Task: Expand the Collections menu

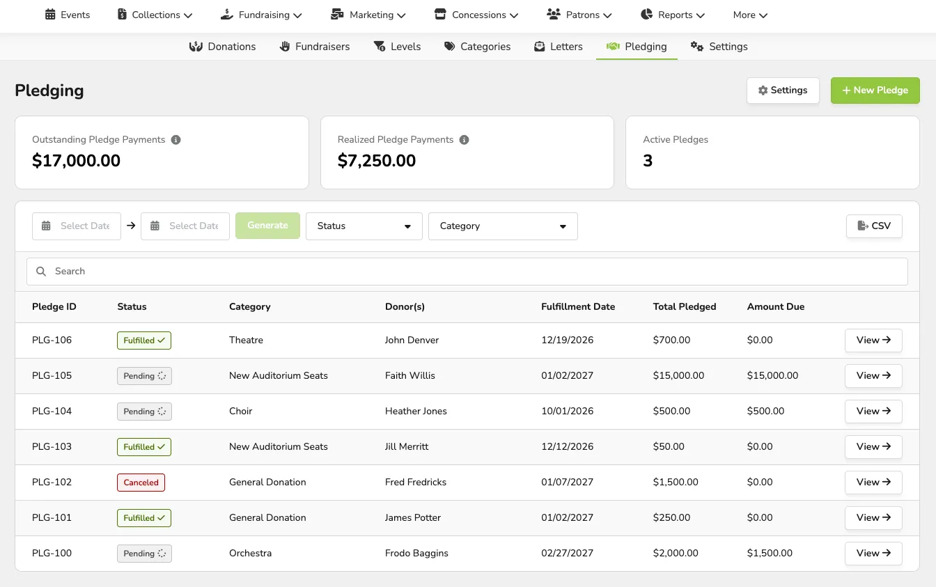Action: tap(155, 15)
